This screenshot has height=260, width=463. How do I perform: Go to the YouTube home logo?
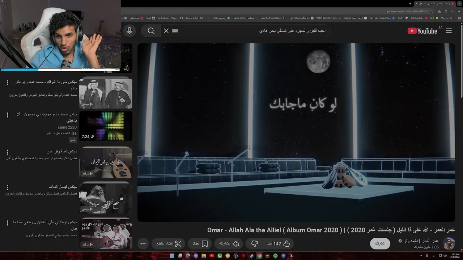pos(422,31)
